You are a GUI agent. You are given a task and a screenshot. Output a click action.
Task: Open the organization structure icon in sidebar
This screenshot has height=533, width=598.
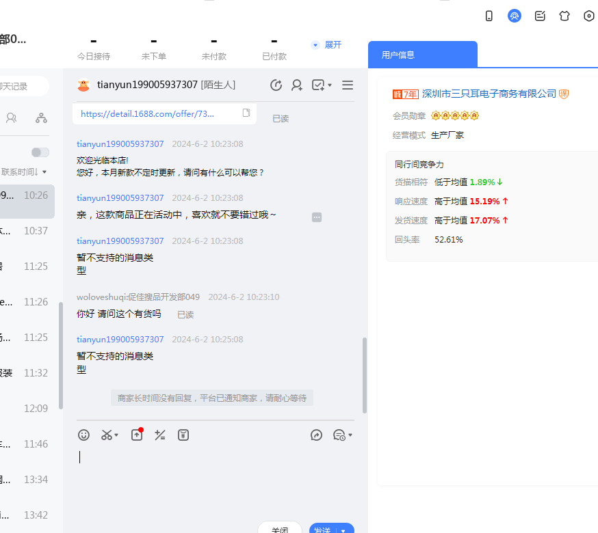point(42,118)
